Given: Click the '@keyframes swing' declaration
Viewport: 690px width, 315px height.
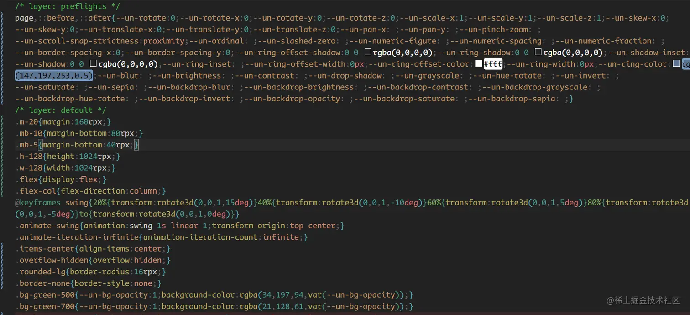Looking at the screenshot, I should (52, 202).
